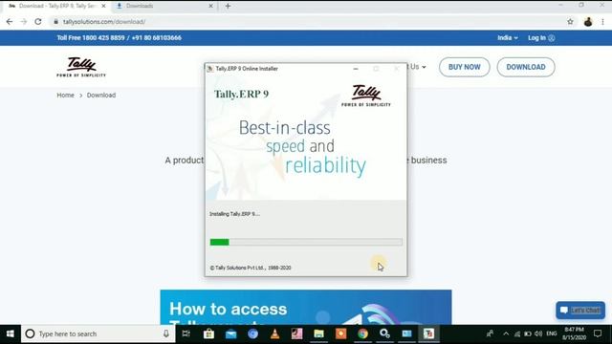Click the Tally logo on website header

coord(81,67)
